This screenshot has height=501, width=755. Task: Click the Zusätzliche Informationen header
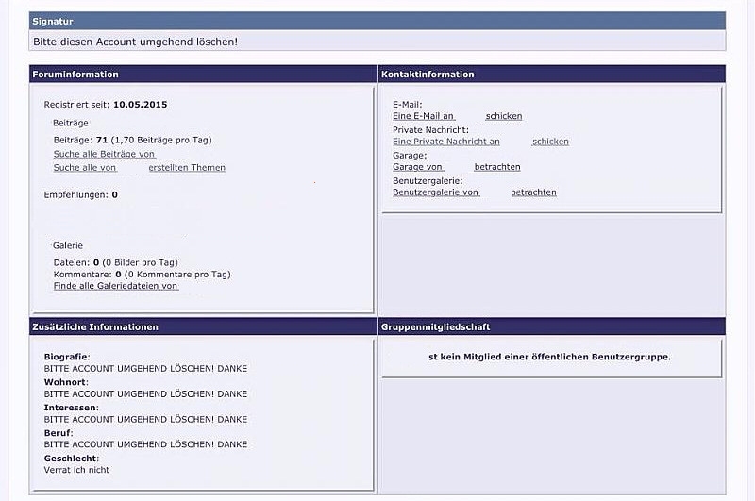click(x=94, y=327)
